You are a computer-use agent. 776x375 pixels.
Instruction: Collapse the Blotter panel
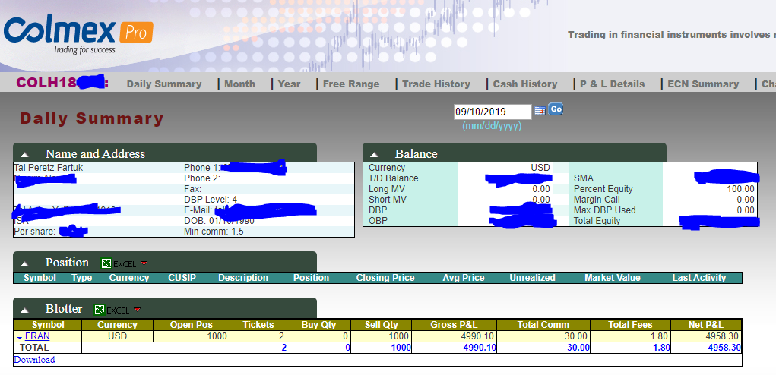point(25,310)
